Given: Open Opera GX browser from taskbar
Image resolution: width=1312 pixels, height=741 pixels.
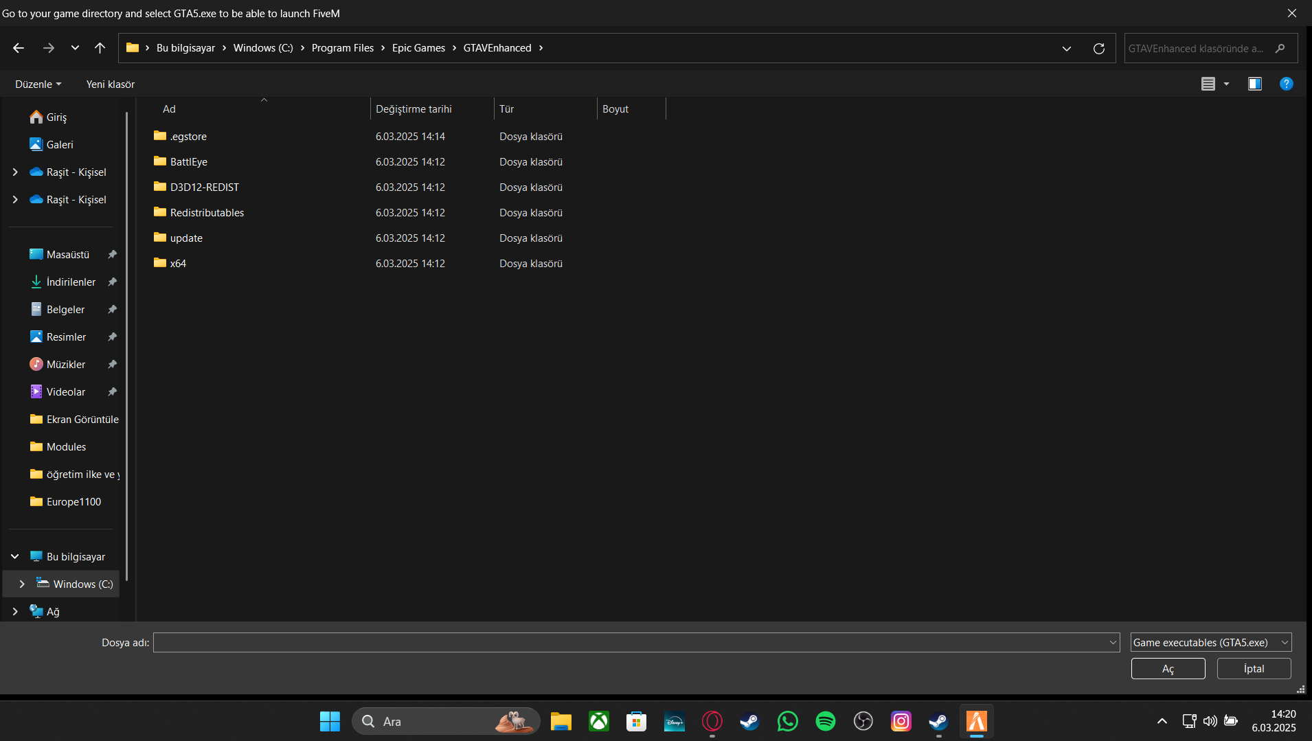Looking at the screenshot, I should click(712, 721).
